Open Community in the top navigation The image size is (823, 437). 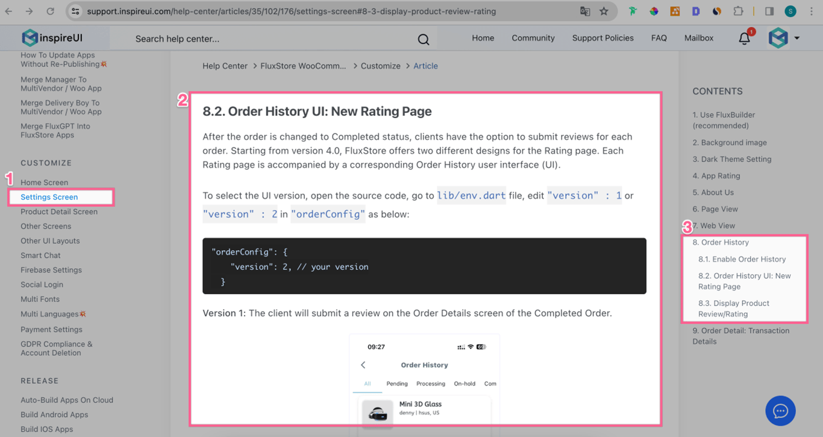click(x=533, y=38)
